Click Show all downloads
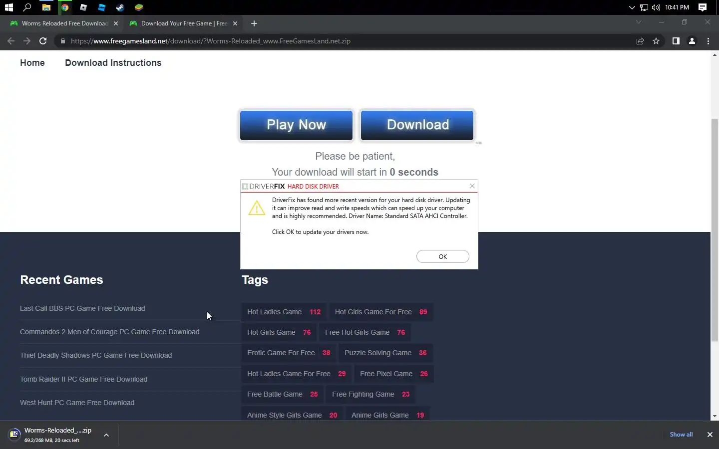Screen dimensions: 719x449 click(681, 435)
